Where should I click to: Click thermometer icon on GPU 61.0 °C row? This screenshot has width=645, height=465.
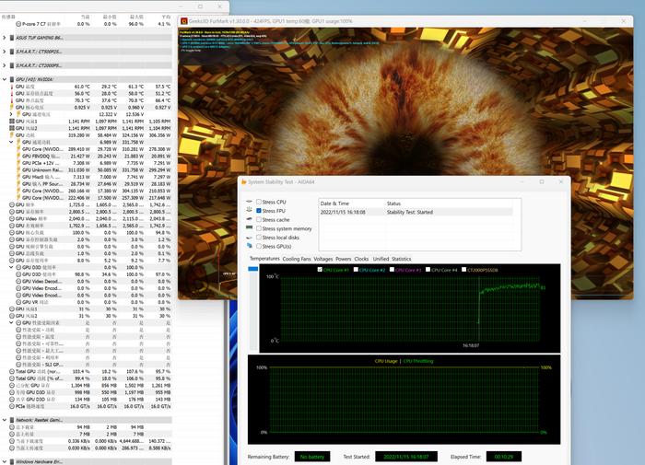pyautogui.click(x=11, y=87)
